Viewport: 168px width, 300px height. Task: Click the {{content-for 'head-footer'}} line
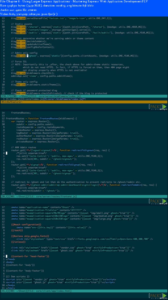pyautogui.click(x=30, y=256)
